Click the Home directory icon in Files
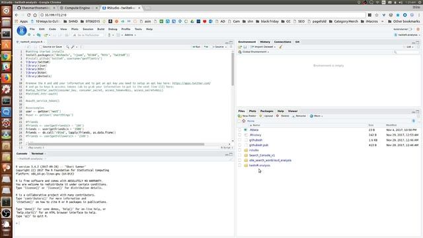The height and width of the screenshot is (238, 423). coord(244,121)
